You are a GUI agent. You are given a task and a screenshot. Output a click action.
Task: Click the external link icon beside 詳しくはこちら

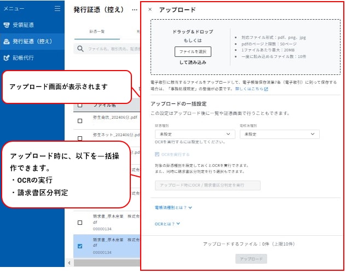[266, 89]
